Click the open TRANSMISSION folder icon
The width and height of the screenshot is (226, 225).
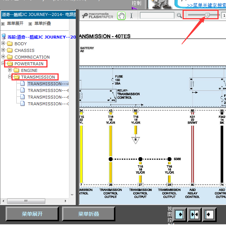pos(16,77)
